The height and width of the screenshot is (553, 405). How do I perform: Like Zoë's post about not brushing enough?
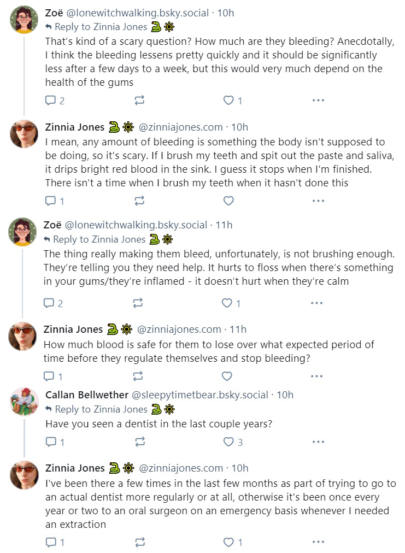point(227,303)
